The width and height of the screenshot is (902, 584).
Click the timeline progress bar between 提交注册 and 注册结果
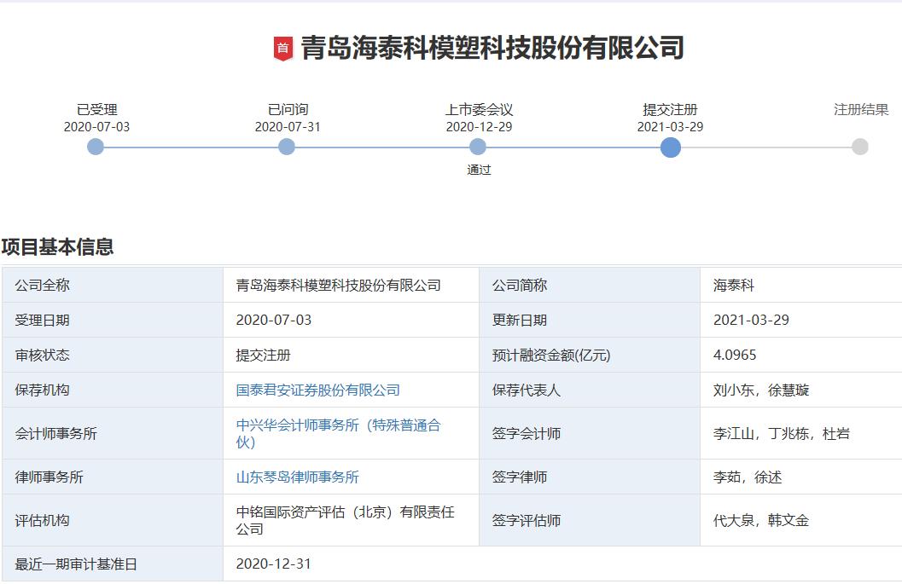click(x=765, y=147)
